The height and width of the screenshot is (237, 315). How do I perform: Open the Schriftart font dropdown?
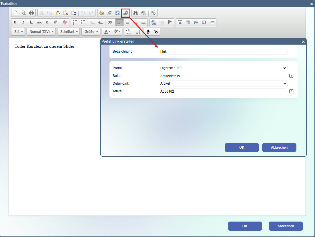tap(69, 32)
